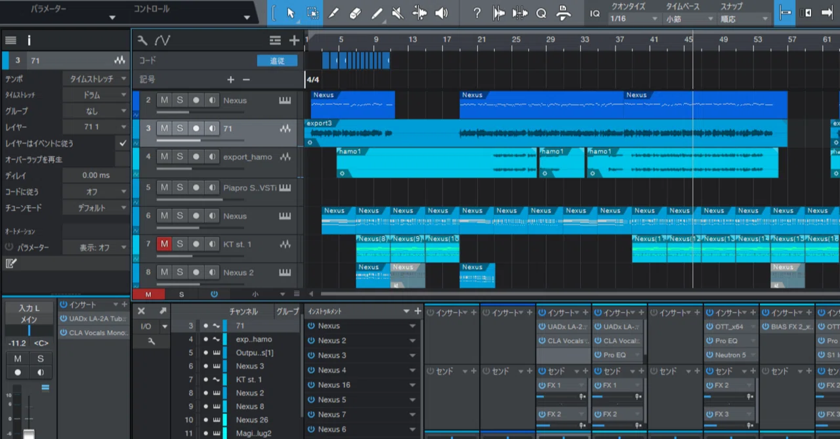Open タイムベース 小節 dropdown
The image size is (840, 439).
point(689,19)
